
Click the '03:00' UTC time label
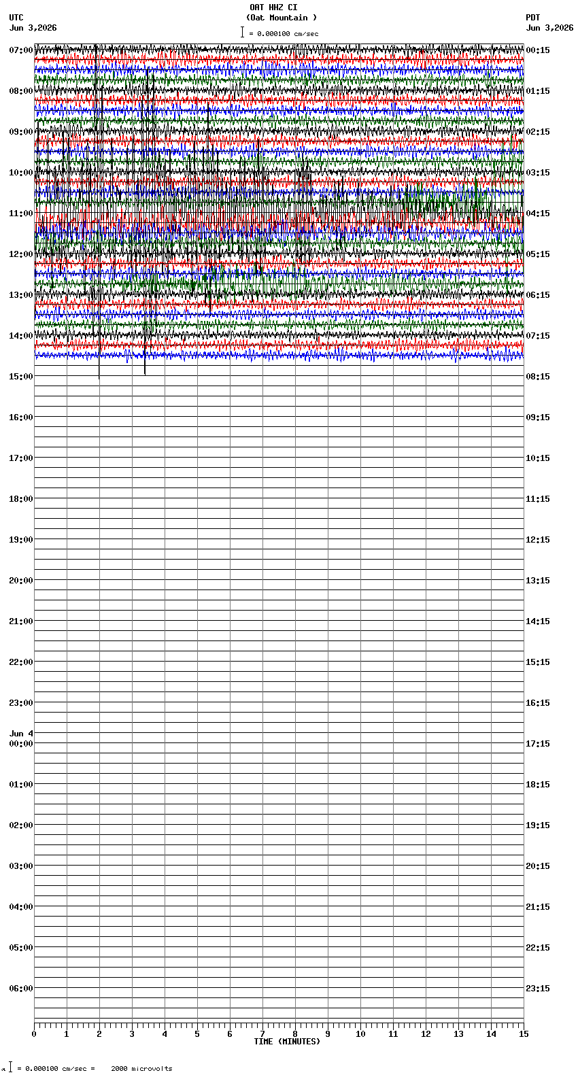[x=21, y=866]
